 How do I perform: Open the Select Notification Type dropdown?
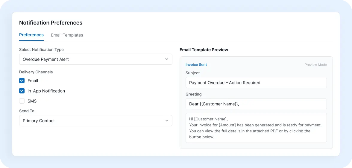(x=96, y=59)
